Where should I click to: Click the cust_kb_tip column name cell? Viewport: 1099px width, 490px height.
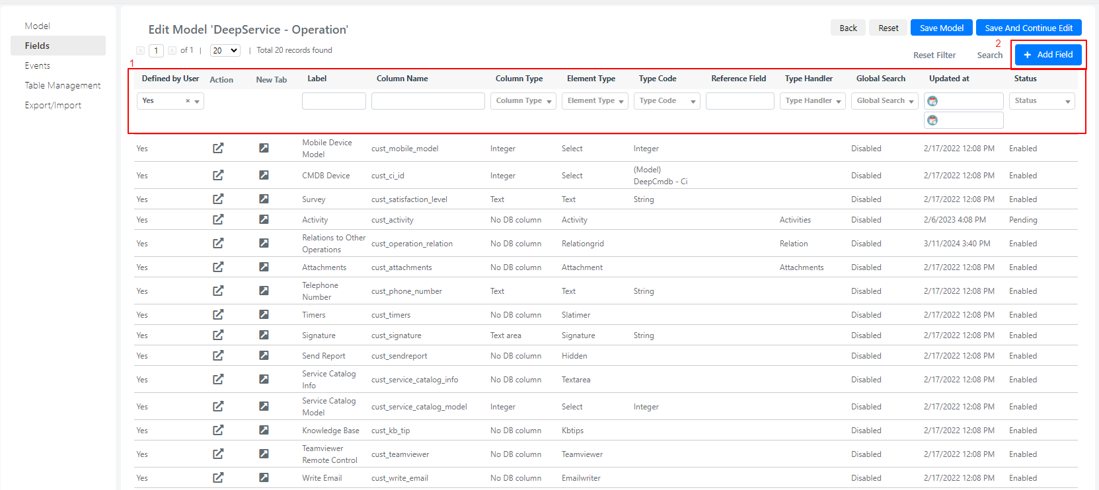(x=391, y=431)
